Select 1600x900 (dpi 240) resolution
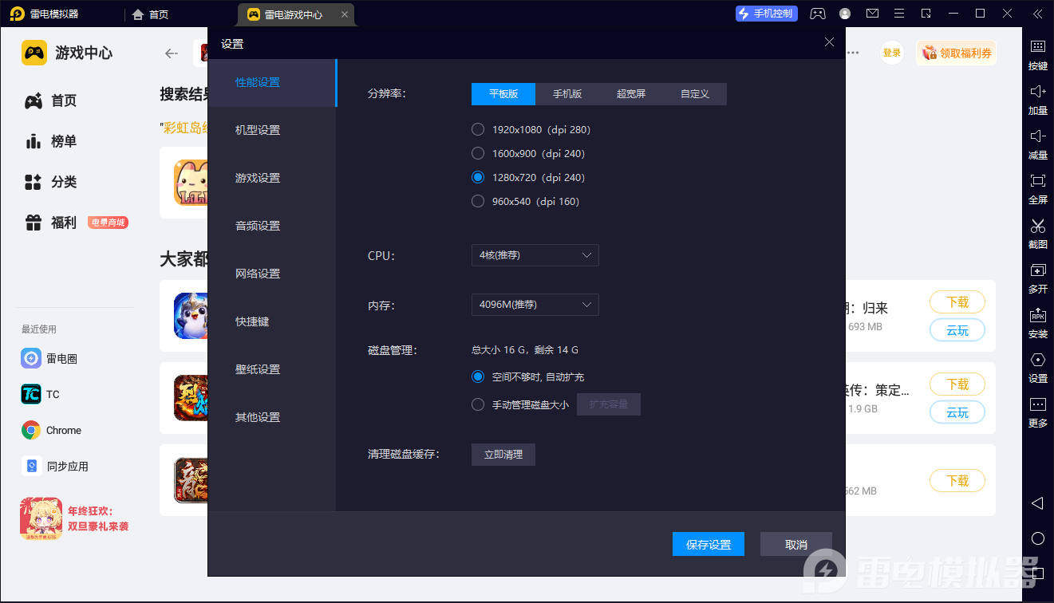The width and height of the screenshot is (1054, 603). [x=478, y=153]
